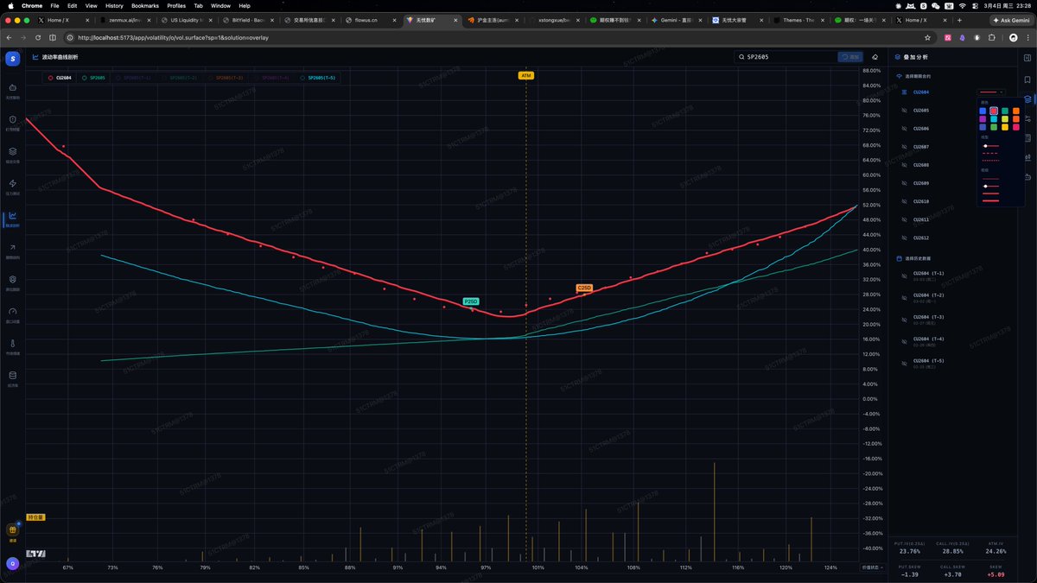Pick the blue color swatch
Viewport: 1037px width, 583px height.
(983, 111)
